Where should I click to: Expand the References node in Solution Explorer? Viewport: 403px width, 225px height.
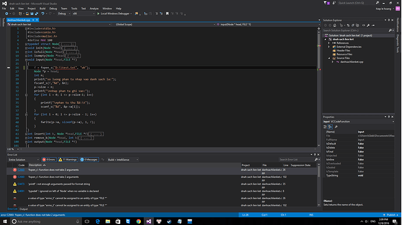[329, 43]
